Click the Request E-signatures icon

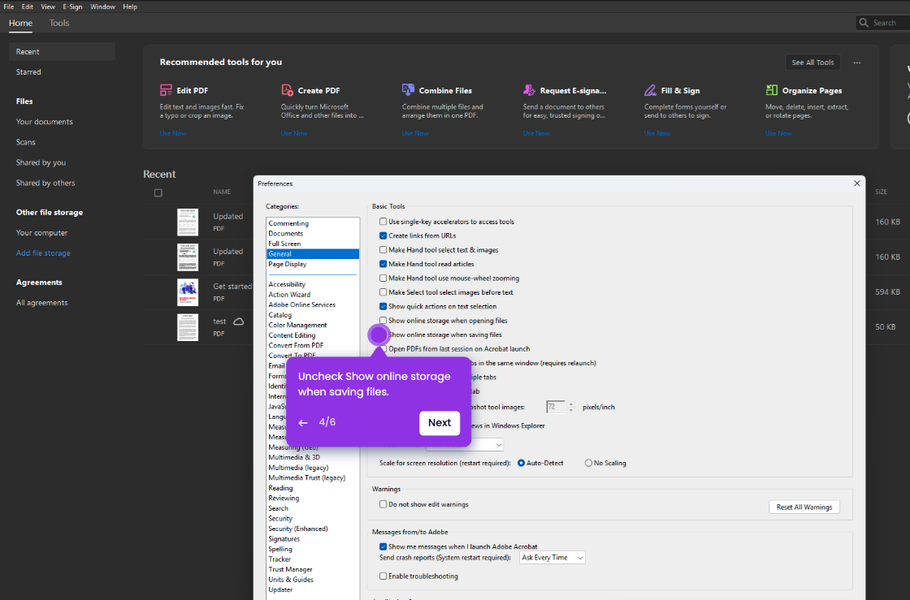click(529, 90)
